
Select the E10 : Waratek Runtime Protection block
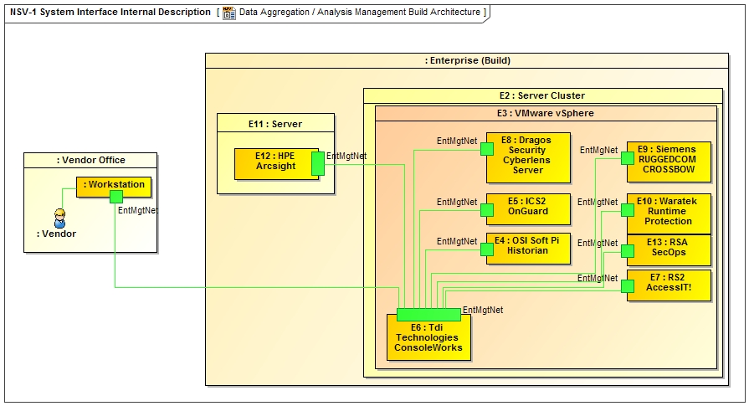click(x=669, y=213)
